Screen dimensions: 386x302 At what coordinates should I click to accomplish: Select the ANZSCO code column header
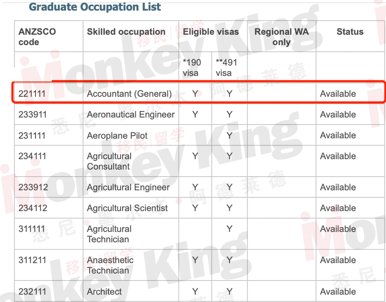[37, 37]
